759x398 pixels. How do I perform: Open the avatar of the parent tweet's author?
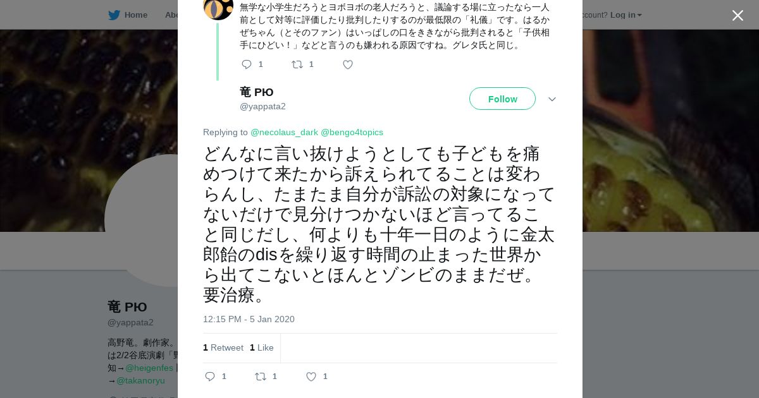point(218,6)
